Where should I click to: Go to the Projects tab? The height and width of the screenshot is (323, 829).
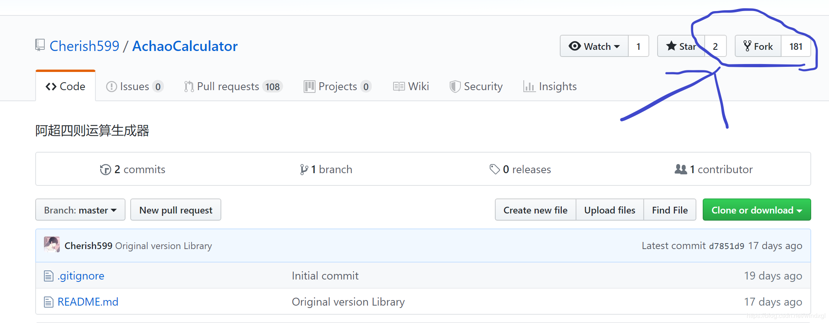[338, 86]
